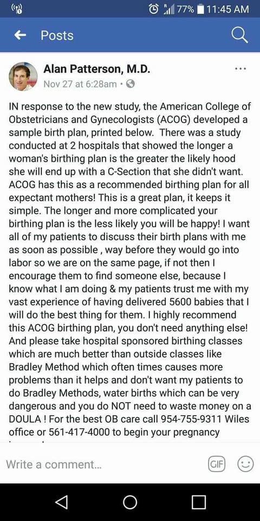Tap the GIF button in comment bar

[217, 463]
